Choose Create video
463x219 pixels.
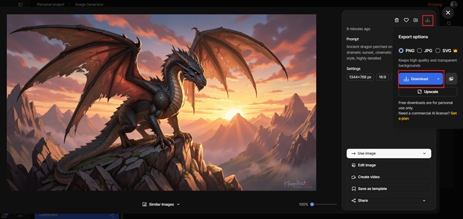click(x=388, y=177)
